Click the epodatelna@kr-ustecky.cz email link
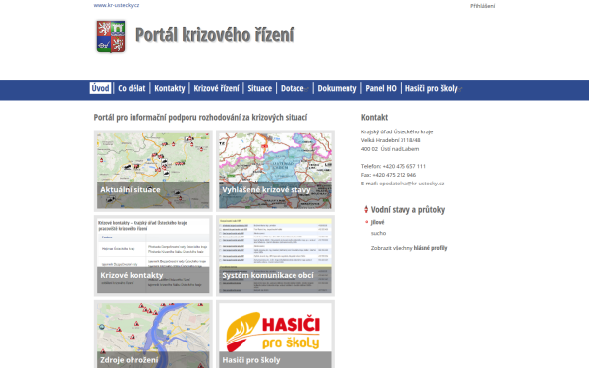 [x=411, y=184]
